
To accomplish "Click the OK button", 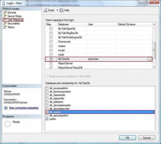I will (127, 138).
